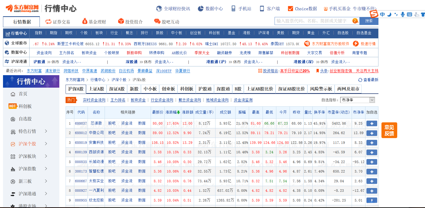Open 期货 in blue navigation bar

pos(296,33)
